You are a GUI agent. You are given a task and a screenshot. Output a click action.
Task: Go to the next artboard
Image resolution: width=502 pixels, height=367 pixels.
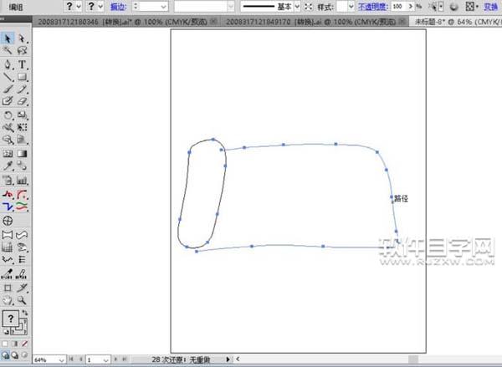pos(115,359)
